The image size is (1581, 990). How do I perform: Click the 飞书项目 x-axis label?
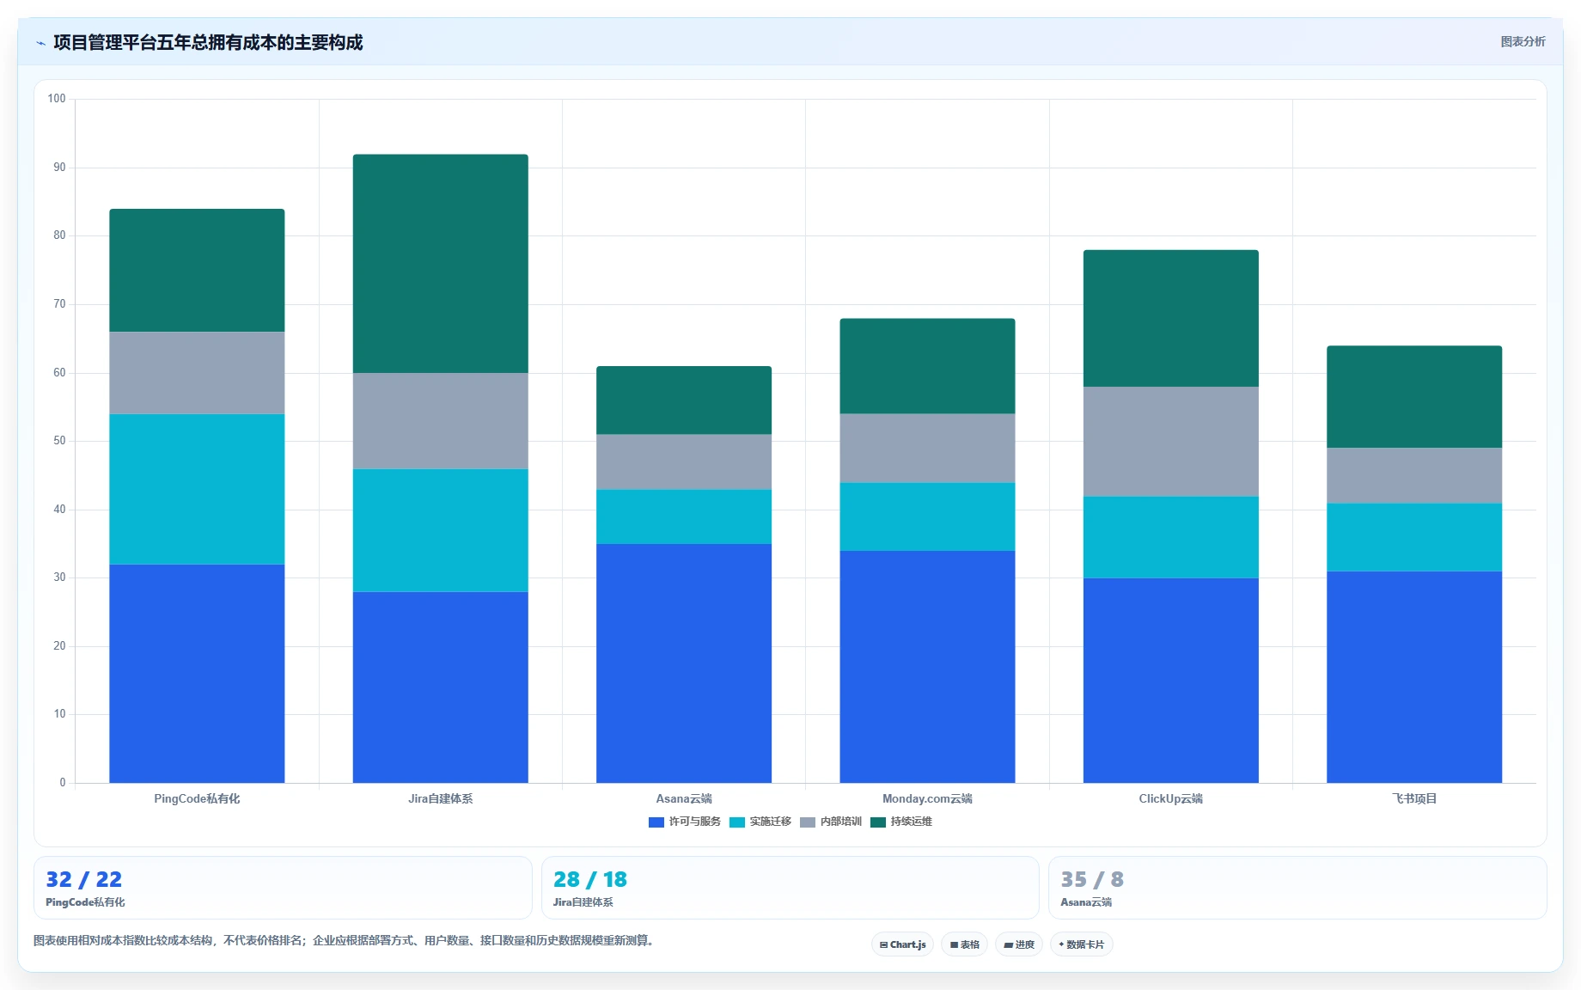(1414, 798)
